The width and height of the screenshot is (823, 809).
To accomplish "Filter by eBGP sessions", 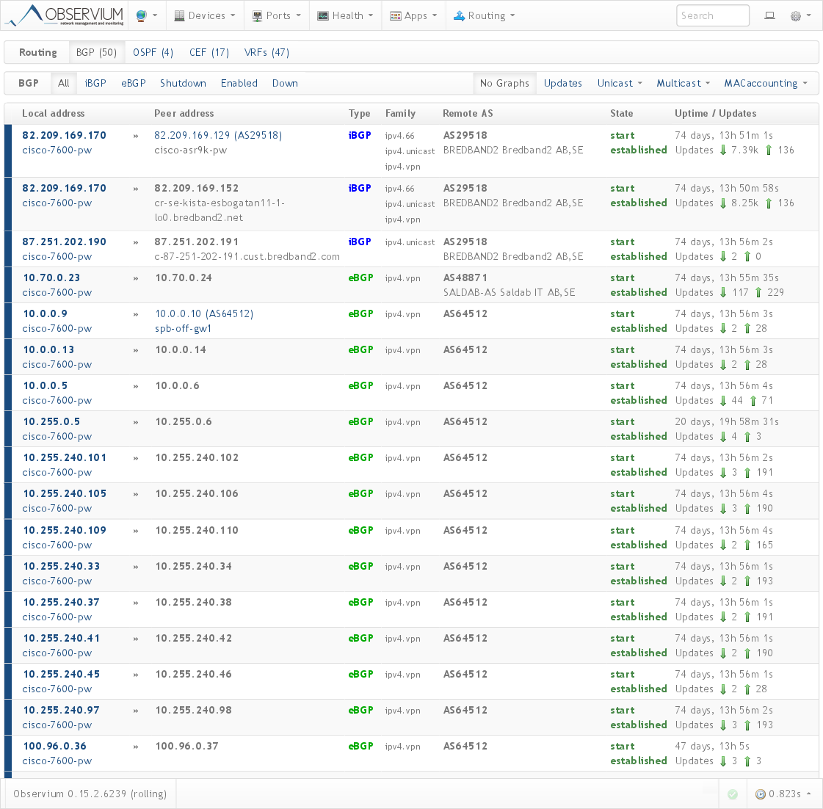I will (x=134, y=83).
